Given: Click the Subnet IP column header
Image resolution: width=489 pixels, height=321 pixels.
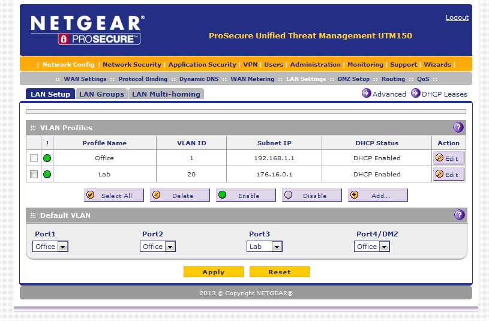Looking at the screenshot, I should [x=274, y=143].
